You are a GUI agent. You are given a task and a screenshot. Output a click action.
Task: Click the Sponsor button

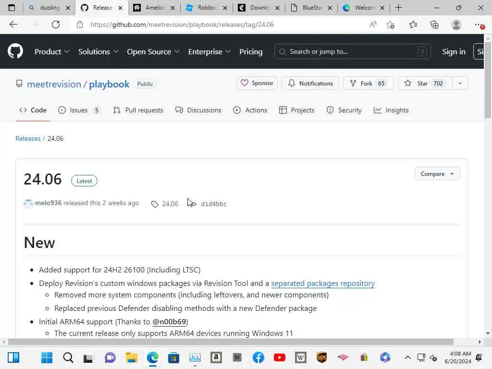tap(257, 83)
